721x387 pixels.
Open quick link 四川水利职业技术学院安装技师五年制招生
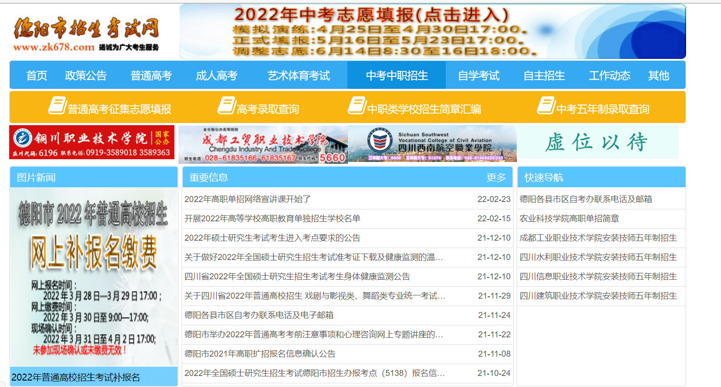pyautogui.click(x=598, y=257)
